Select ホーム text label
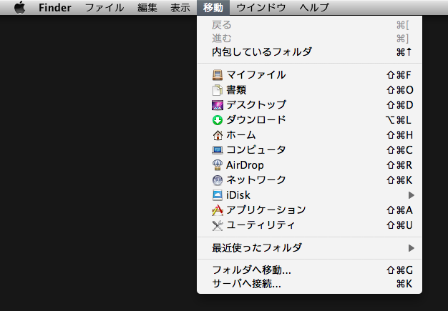The image size is (448, 311). point(241,135)
